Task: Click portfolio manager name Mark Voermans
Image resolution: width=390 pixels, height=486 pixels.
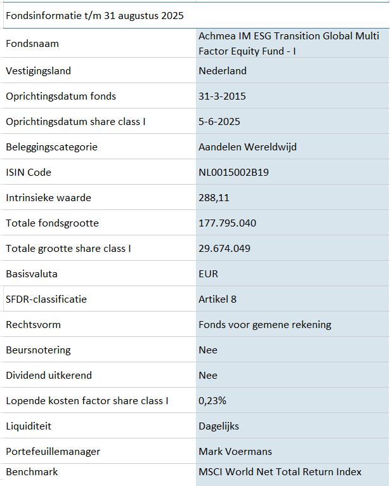Action: 235,452
